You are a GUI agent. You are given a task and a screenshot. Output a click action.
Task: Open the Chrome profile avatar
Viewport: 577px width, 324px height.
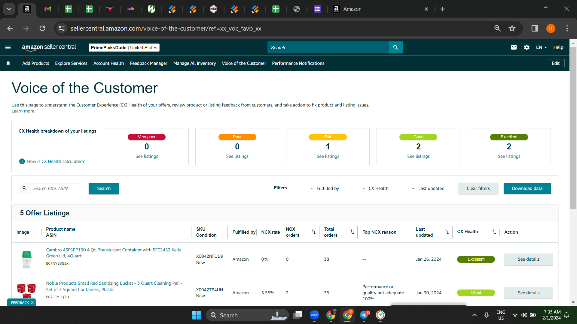point(551,28)
